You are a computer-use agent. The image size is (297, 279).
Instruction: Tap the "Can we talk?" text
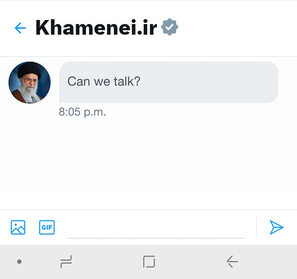pyautogui.click(x=104, y=82)
